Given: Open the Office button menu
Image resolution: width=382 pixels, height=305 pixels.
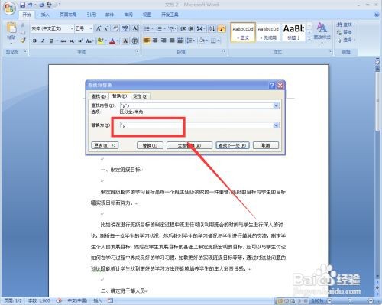Looking at the screenshot, I should click(9, 8).
